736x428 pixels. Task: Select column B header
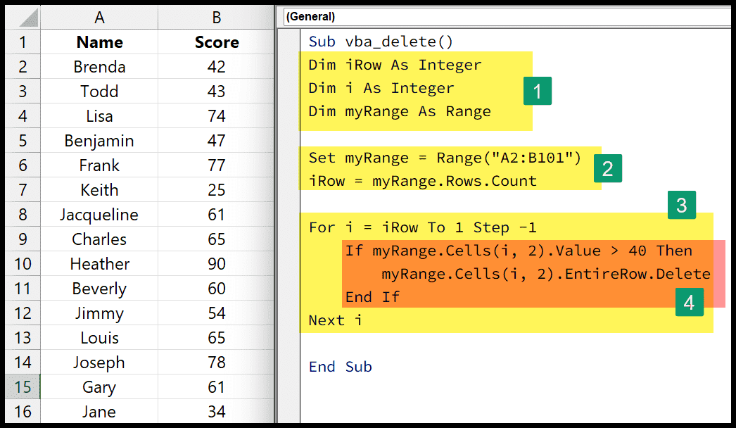click(x=216, y=18)
